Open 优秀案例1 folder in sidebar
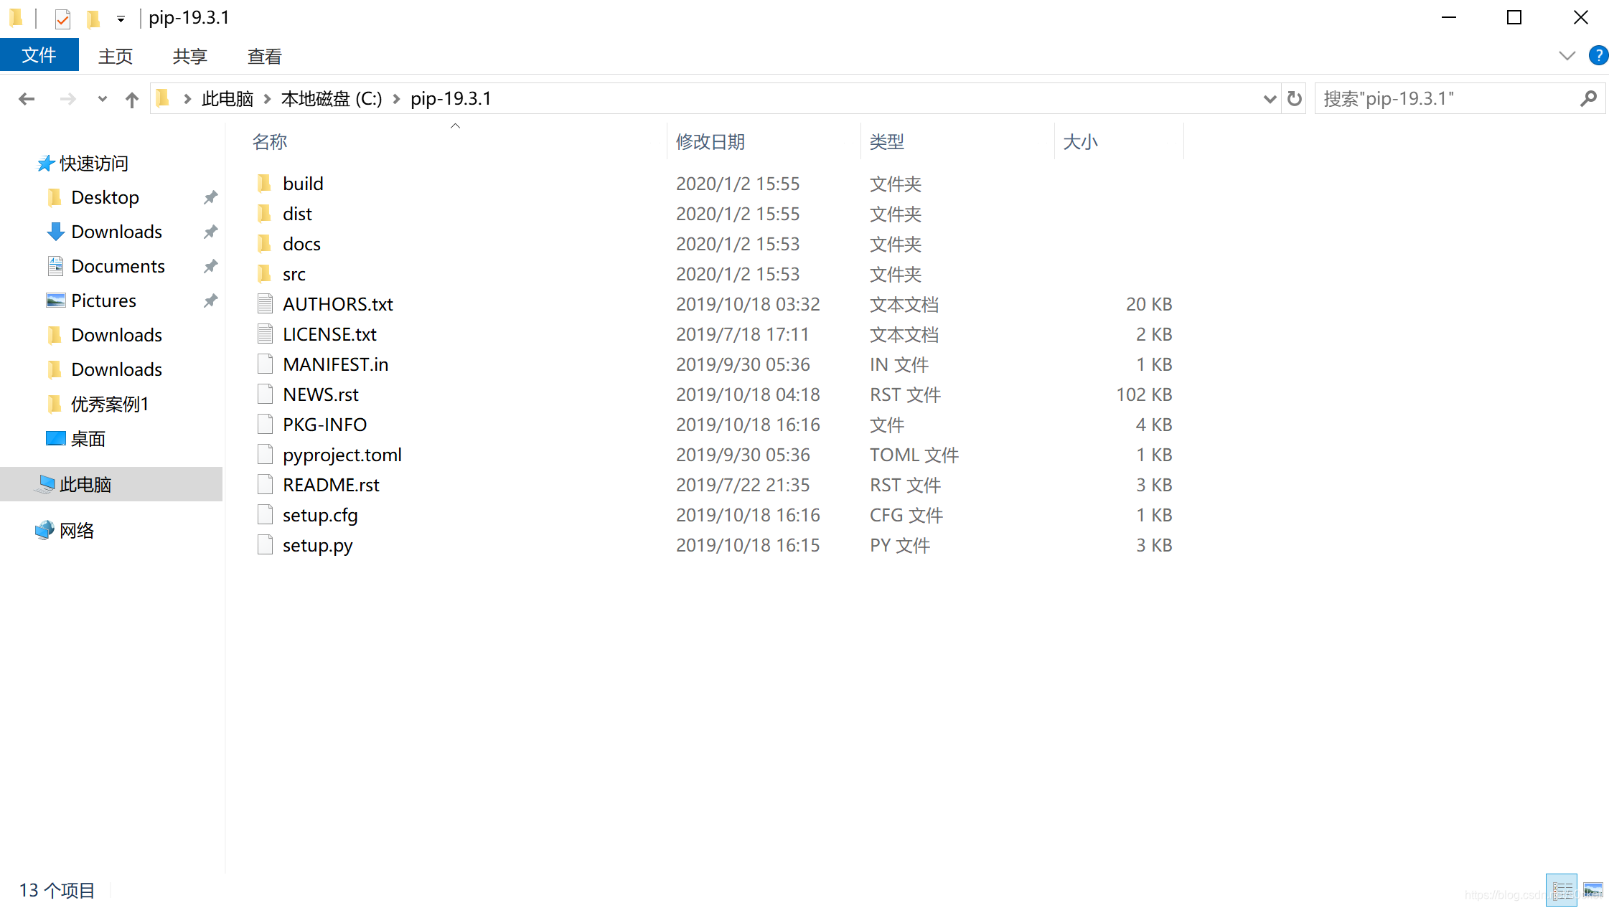 (109, 404)
